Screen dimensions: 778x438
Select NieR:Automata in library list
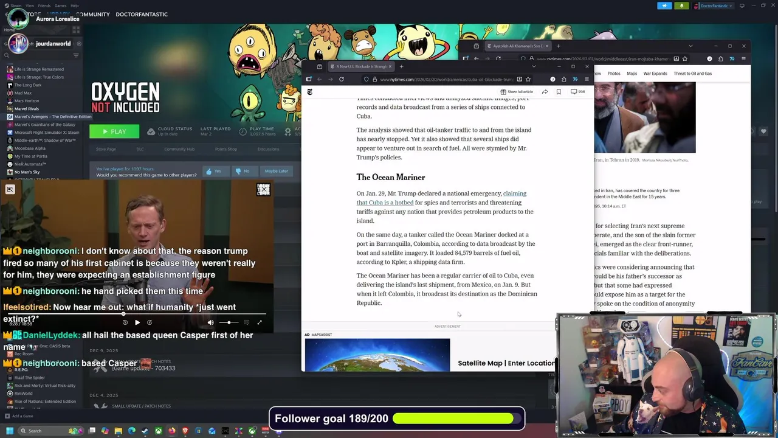coord(30,164)
